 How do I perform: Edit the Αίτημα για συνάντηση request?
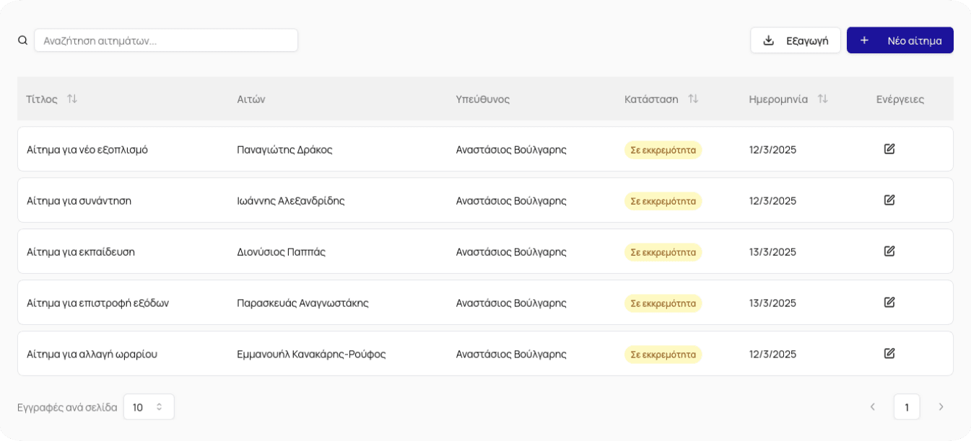click(889, 200)
